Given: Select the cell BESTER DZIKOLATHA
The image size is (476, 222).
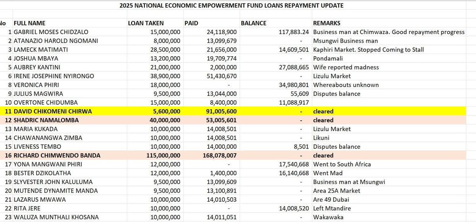Looking at the screenshot, I should click(42, 173).
